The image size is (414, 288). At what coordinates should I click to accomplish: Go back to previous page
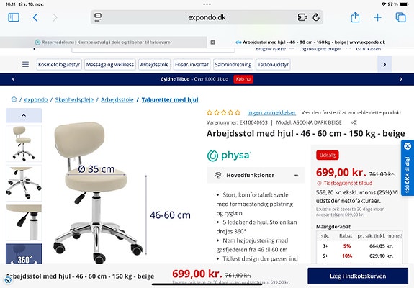tap(35, 17)
